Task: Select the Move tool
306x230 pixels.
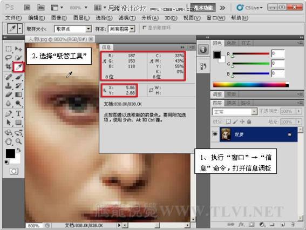Action: point(18,49)
